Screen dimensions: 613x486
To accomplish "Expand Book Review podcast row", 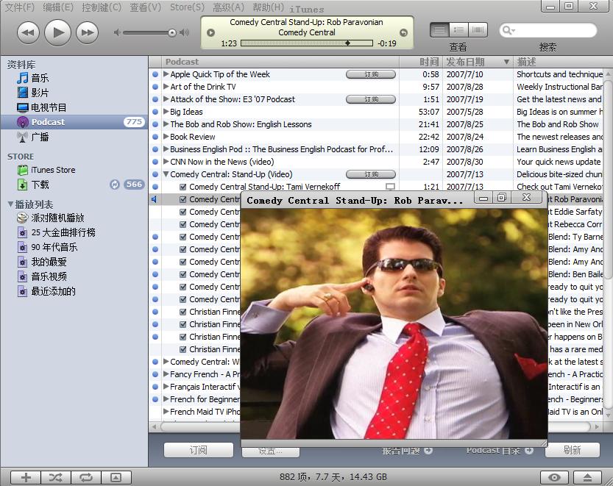I will pos(166,136).
